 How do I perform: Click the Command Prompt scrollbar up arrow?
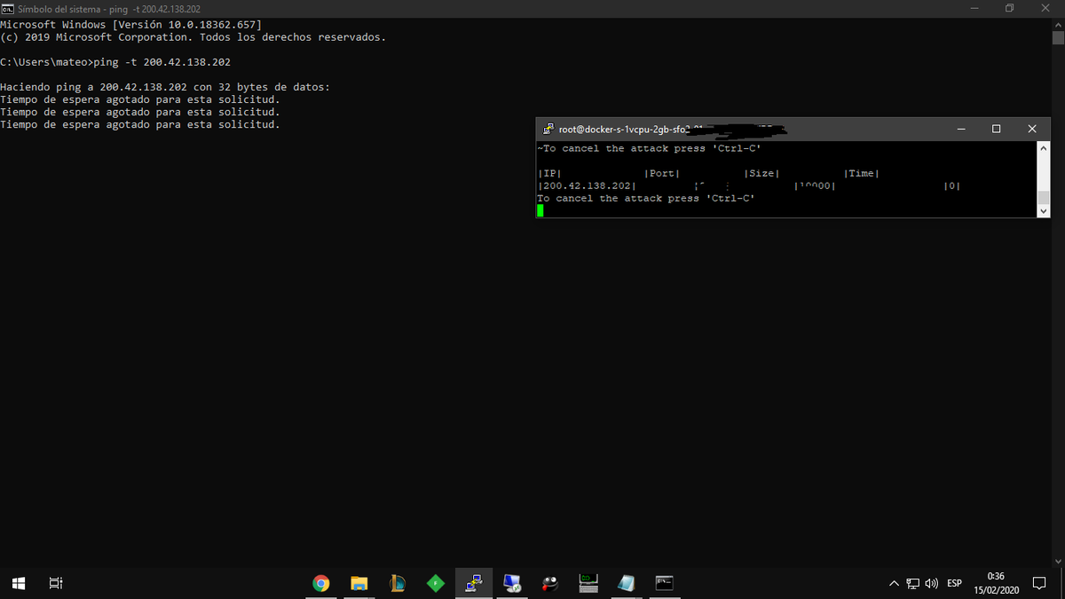(x=1058, y=24)
